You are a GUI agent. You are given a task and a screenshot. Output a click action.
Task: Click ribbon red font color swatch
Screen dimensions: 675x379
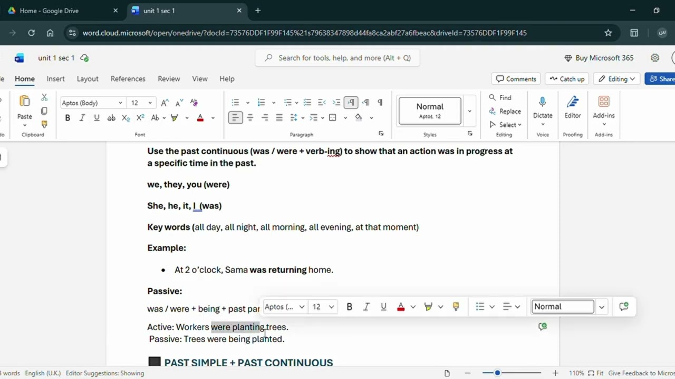(x=200, y=118)
